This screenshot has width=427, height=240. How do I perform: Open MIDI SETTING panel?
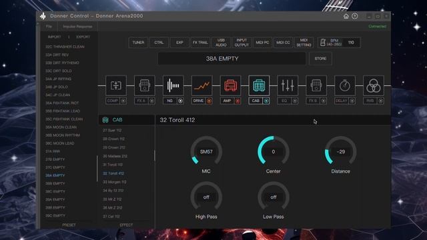tap(304, 43)
